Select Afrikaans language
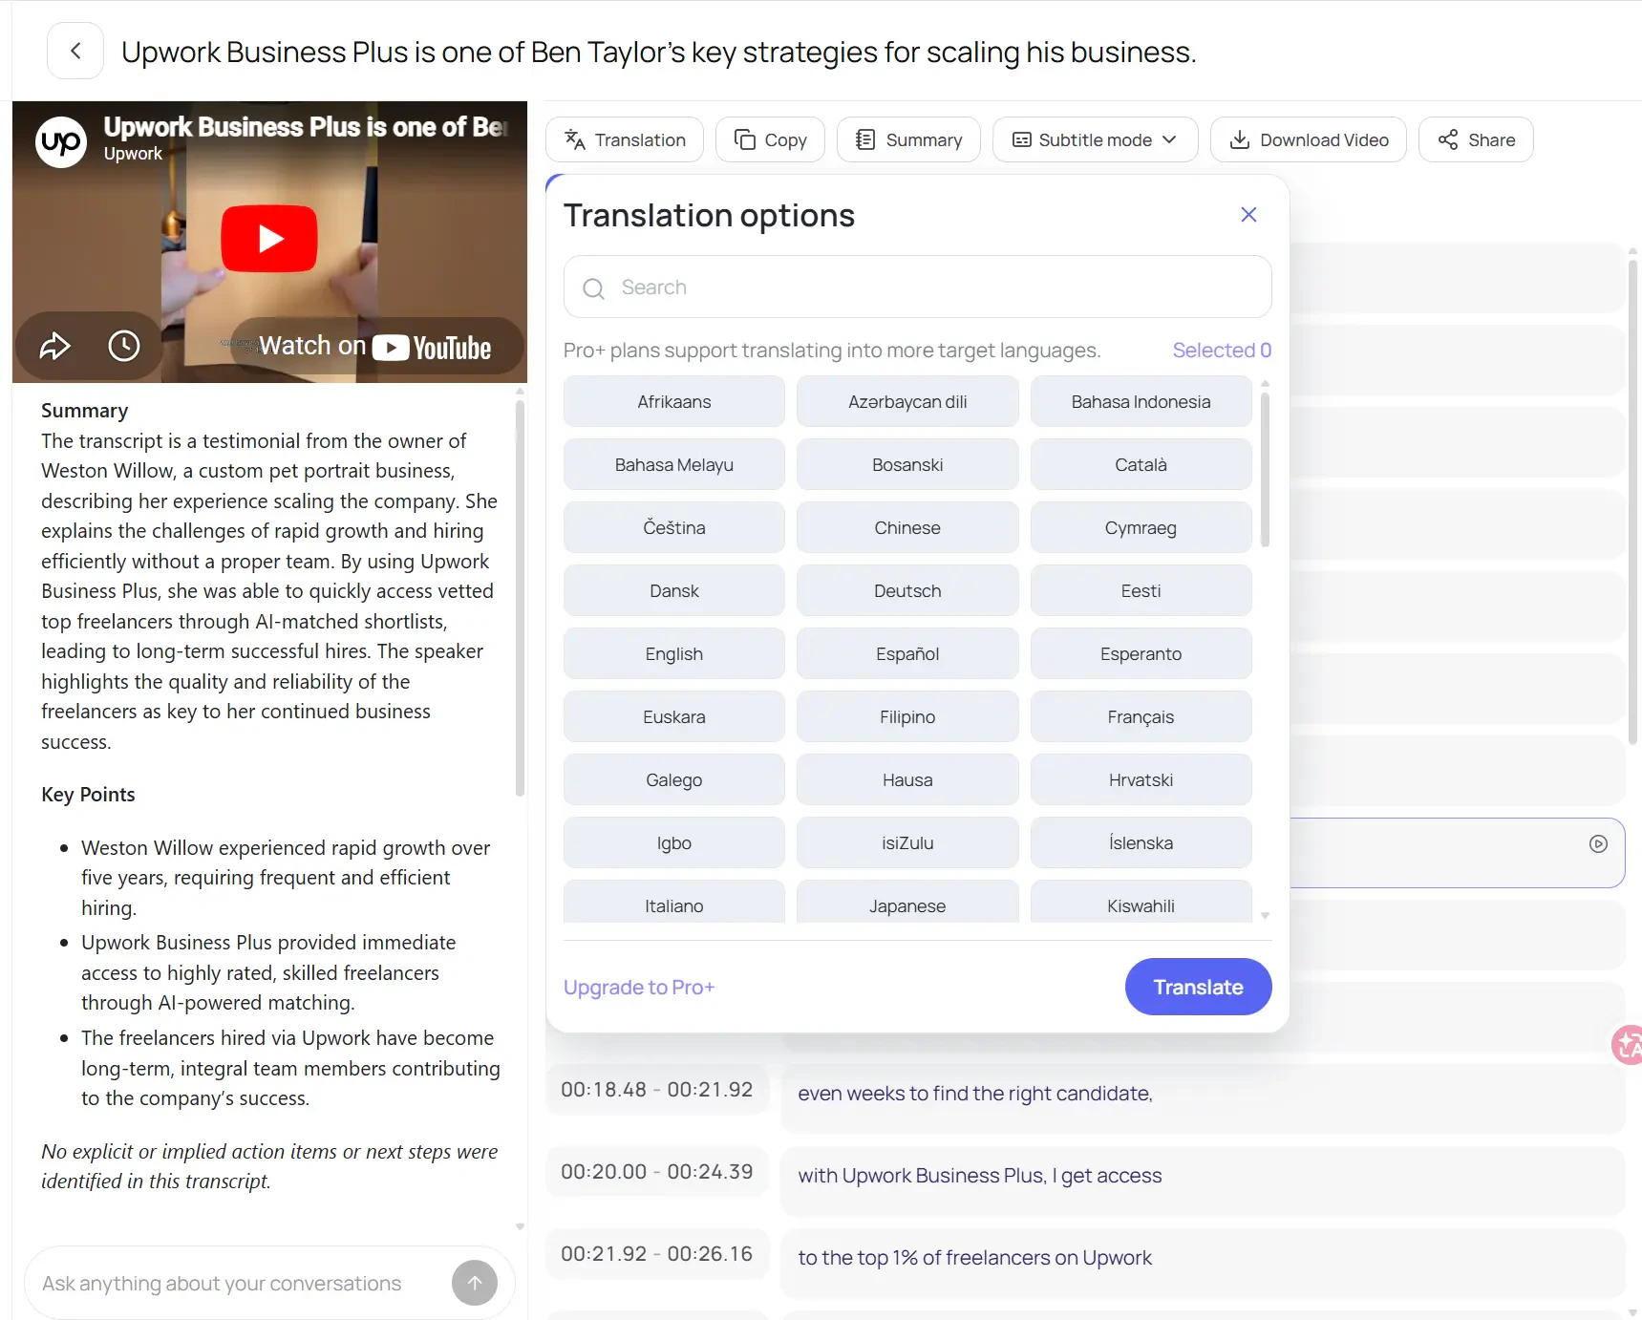 [x=674, y=401]
